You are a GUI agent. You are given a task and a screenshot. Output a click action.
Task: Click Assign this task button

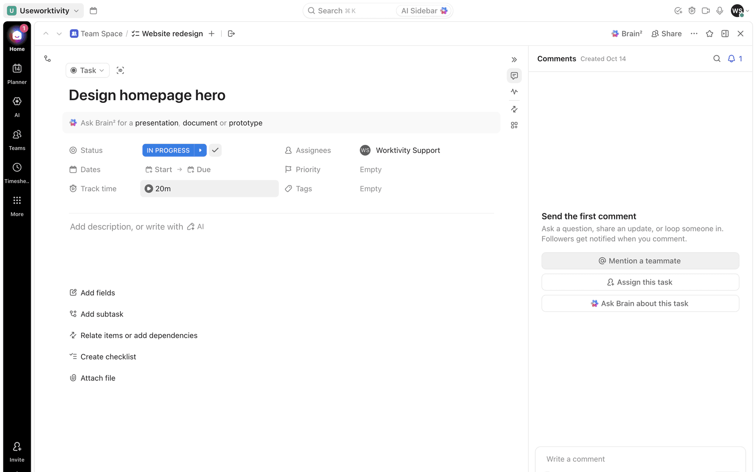(640, 282)
